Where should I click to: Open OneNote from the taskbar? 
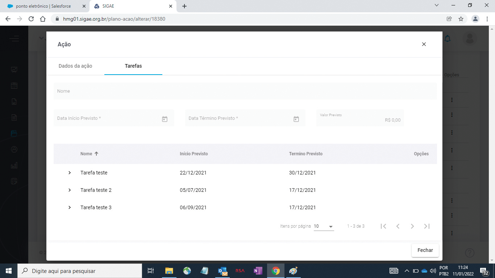point(258,271)
